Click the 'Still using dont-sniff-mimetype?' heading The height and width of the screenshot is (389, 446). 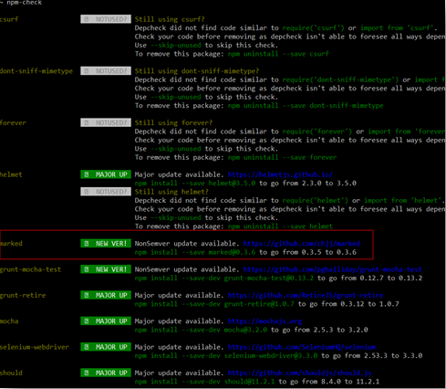[197, 71]
